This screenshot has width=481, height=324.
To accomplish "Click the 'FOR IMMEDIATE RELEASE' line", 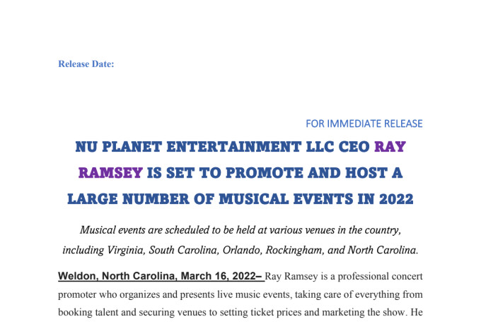I will coord(364,124).
